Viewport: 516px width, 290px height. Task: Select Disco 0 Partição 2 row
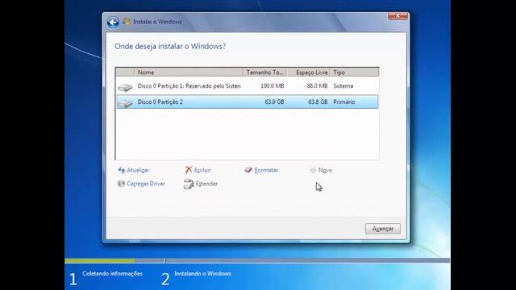tap(248, 102)
